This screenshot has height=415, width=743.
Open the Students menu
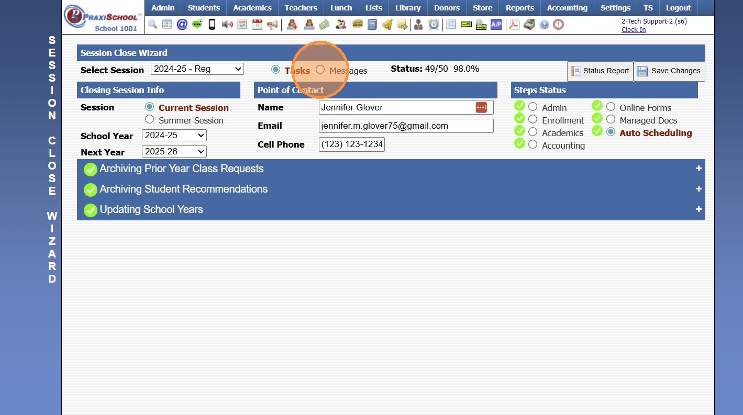tap(204, 8)
